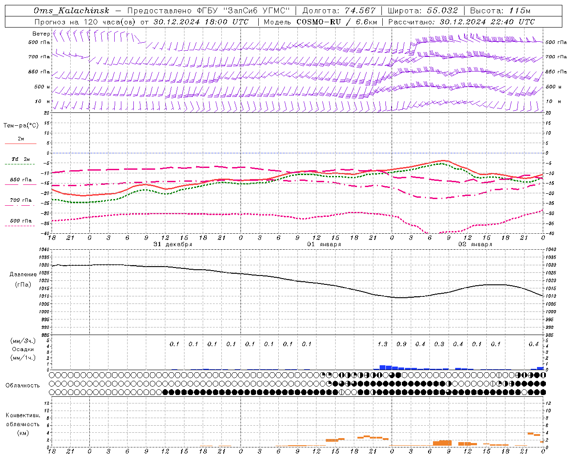Click the 500 гПа temperature legend entry
The width and height of the screenshot is (569, 455).
pos(21,221)
